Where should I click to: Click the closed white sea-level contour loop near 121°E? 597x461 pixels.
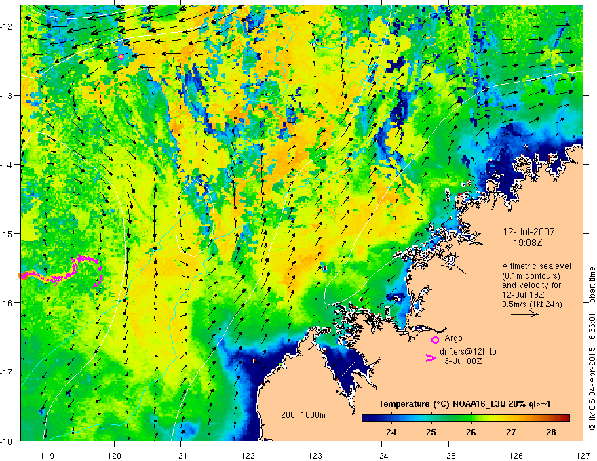pyautogui.click(x=195, y=217)
